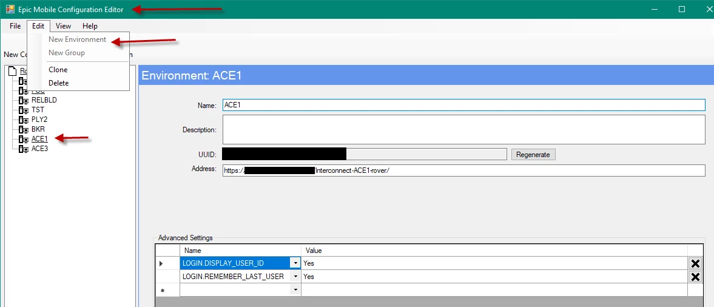
Task: Click the app icon in the title bar
Action: click(x=10, y=9)
